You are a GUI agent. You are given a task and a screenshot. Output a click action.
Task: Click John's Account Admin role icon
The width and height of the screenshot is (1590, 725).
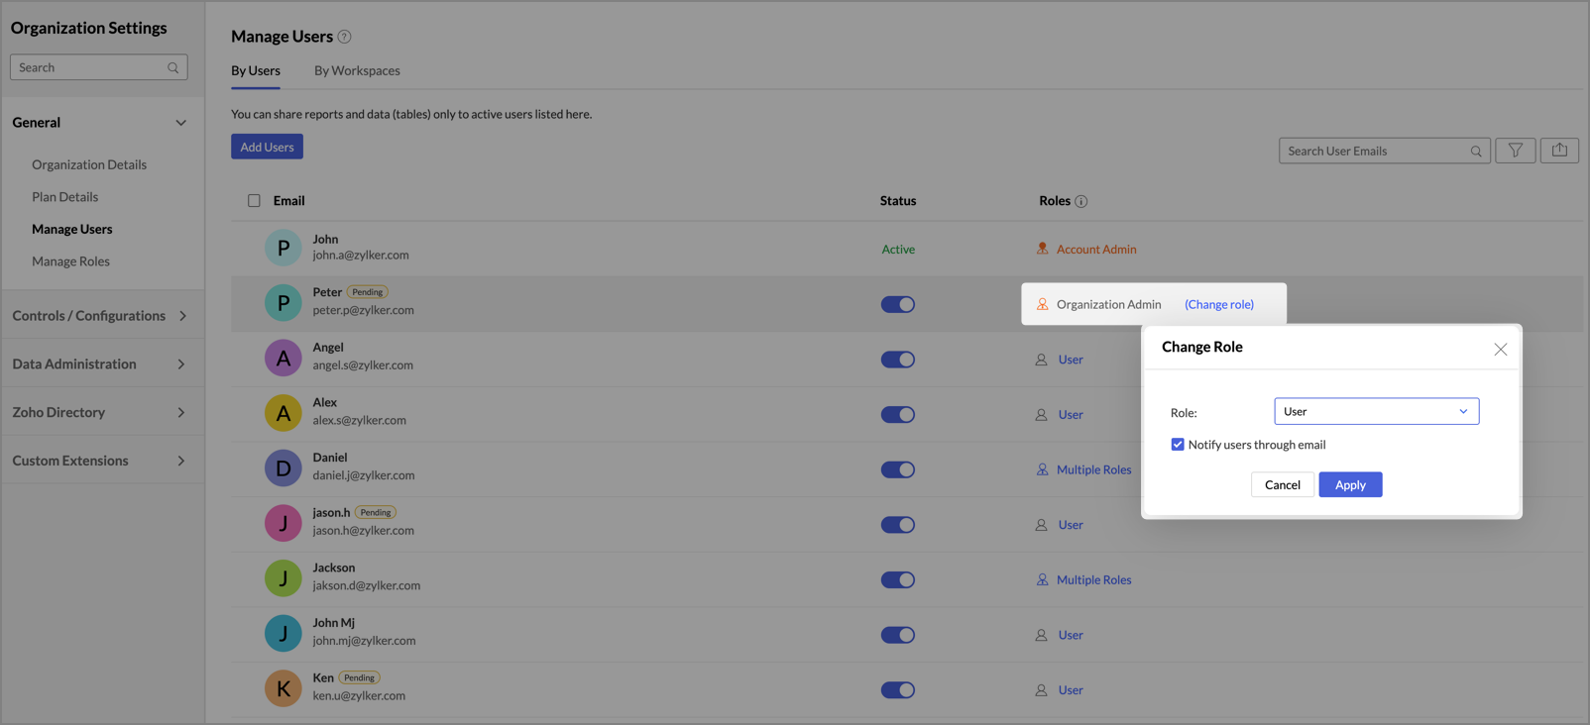(1042, 249)
